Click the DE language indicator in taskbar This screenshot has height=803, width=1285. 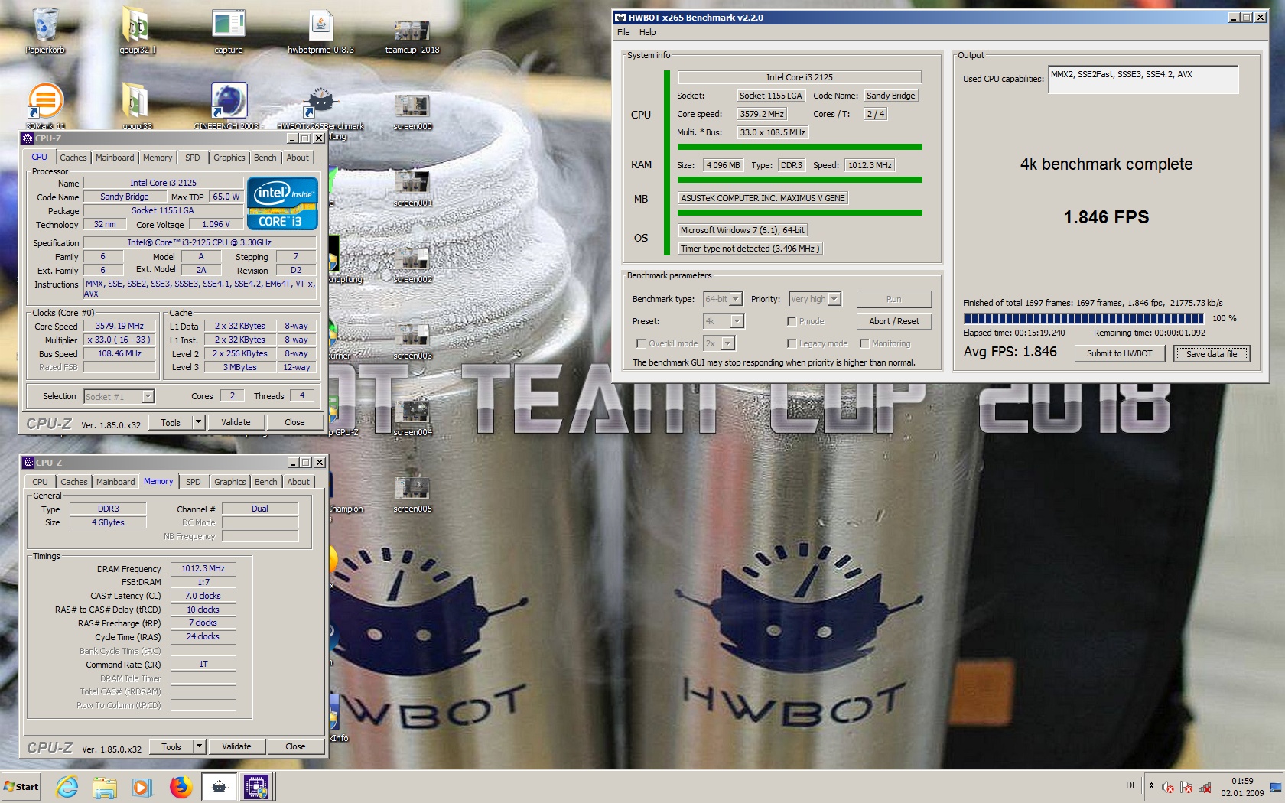tap(1131, 785)
